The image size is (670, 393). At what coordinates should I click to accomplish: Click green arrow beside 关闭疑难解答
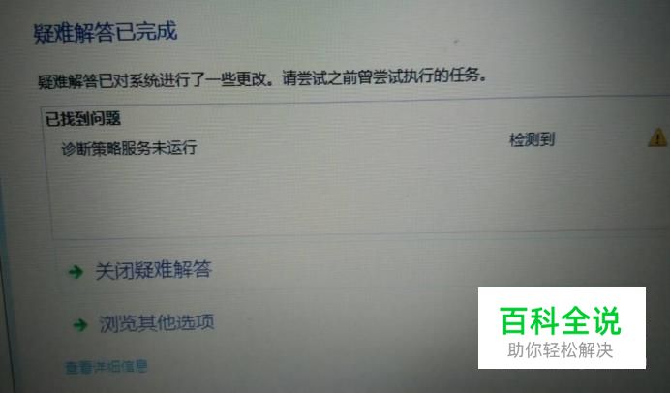76,272
